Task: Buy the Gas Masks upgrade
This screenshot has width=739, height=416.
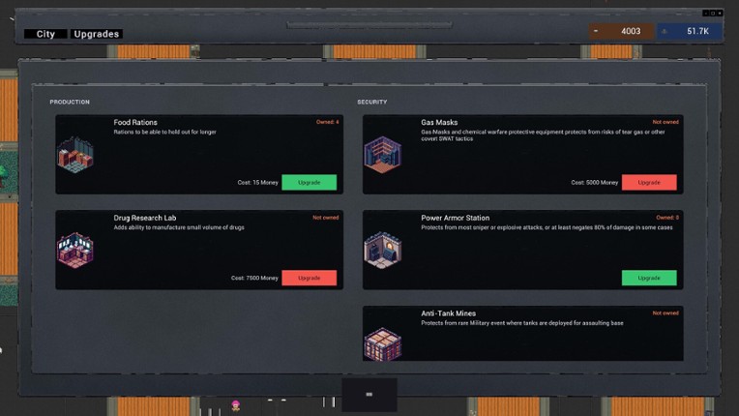Action: point(648,182)
